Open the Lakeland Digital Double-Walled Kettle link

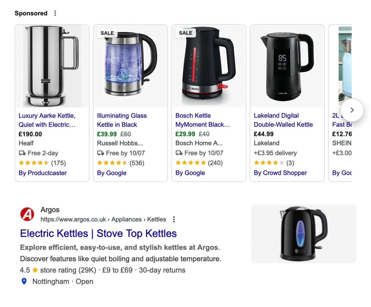(x=283, y=120)
